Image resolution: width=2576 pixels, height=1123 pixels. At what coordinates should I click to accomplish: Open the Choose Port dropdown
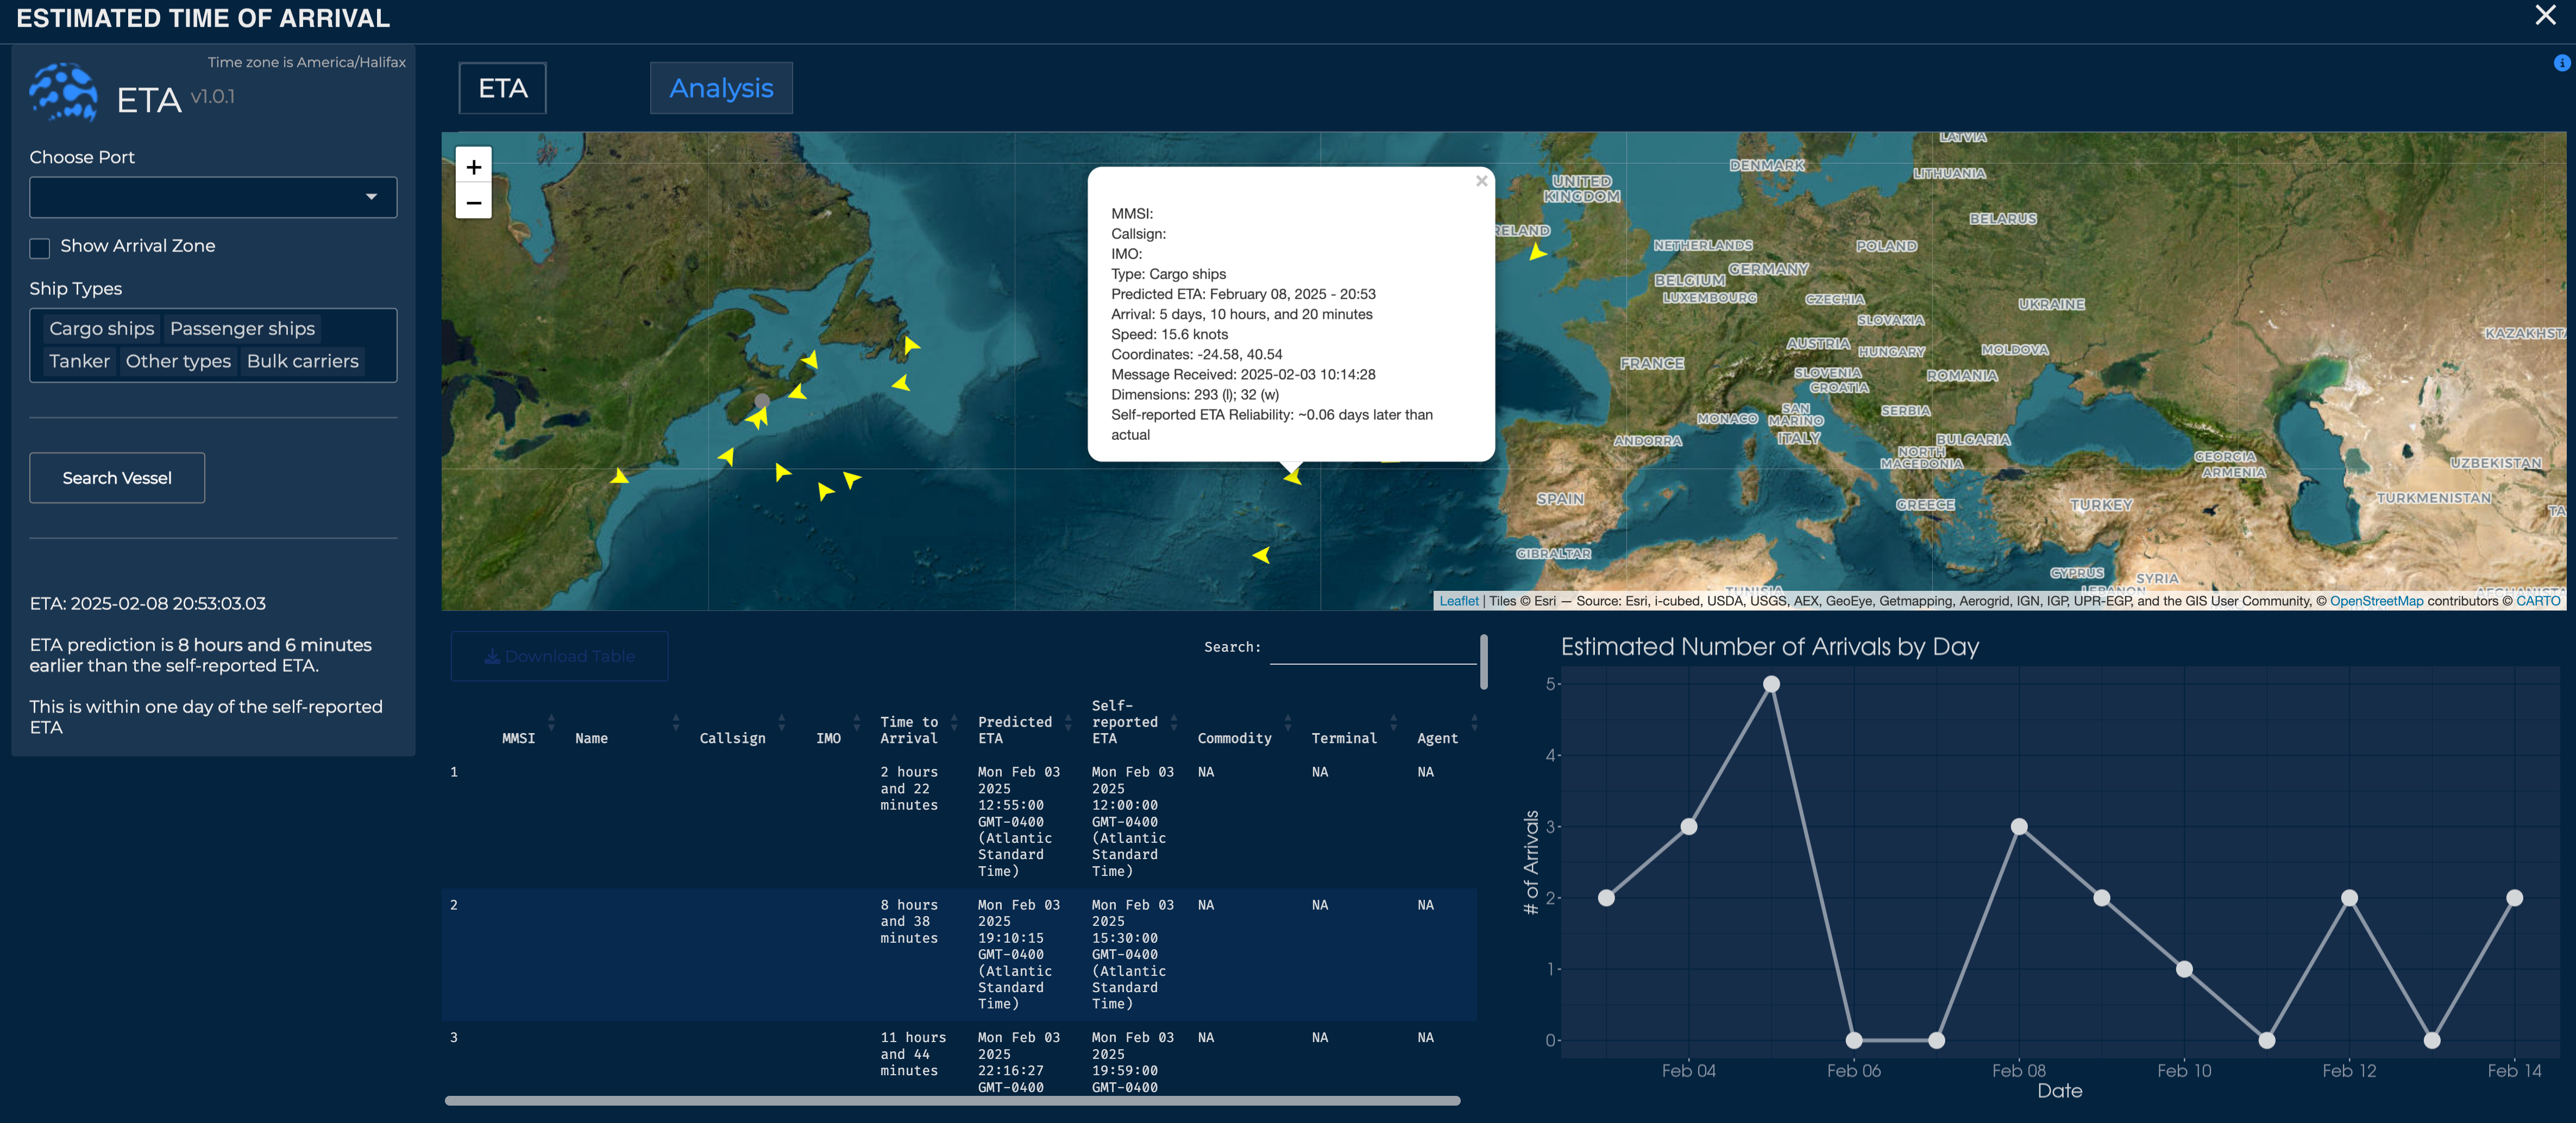click(x=213, y=197)
